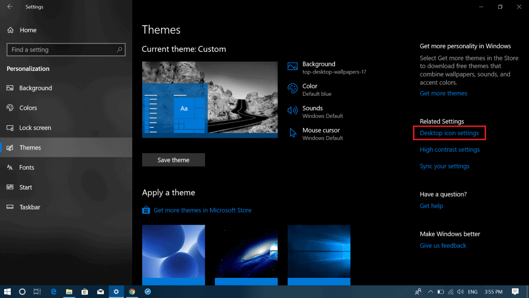Open the Lock screen page
The height and width of the screenshot is (298, 529).
(x=66, y=128)
